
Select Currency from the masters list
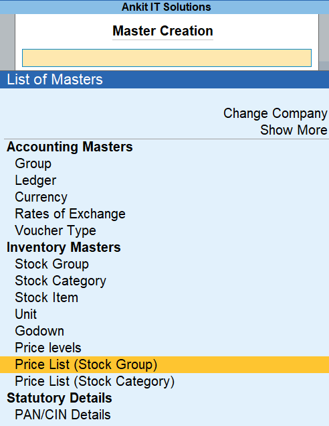pyautogui.click(x=41, y=197)
